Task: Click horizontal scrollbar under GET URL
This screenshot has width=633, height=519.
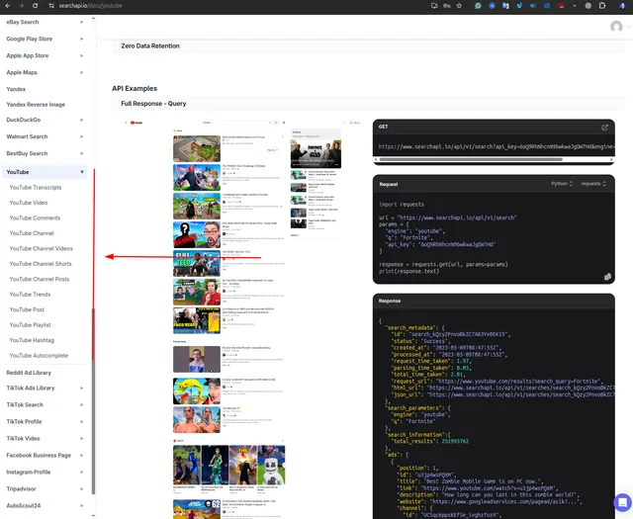Action: [471, 160]
